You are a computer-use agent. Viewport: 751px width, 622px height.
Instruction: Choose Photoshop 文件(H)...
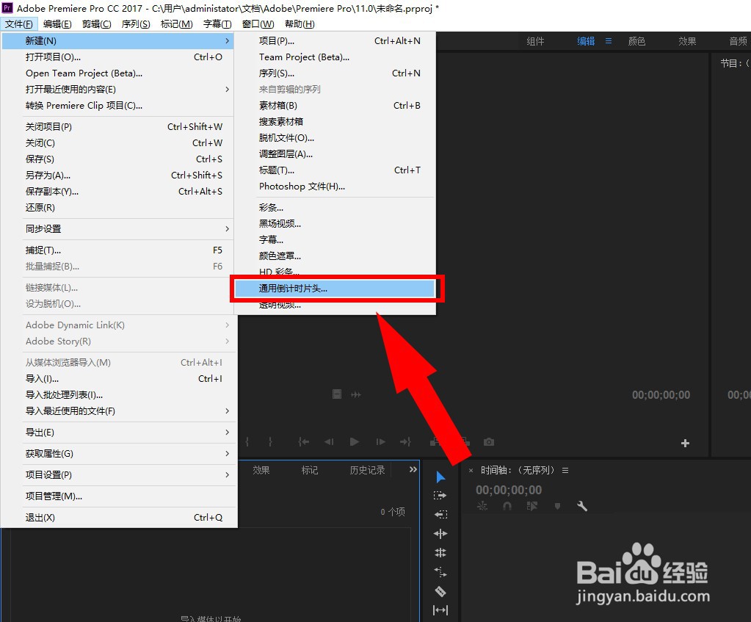[335, 187]
